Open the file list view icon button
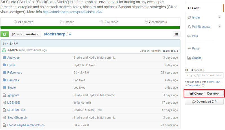The height and width of the screenshot is (130, 225). click(176, 34)
